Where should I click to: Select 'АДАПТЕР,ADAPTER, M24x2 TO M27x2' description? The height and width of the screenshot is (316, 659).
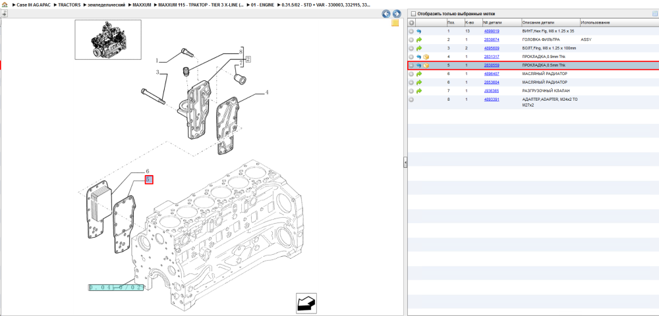coord(550,102)
